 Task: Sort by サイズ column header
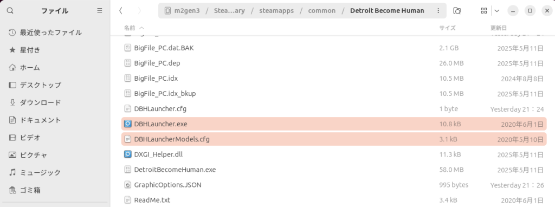[447, 28]
